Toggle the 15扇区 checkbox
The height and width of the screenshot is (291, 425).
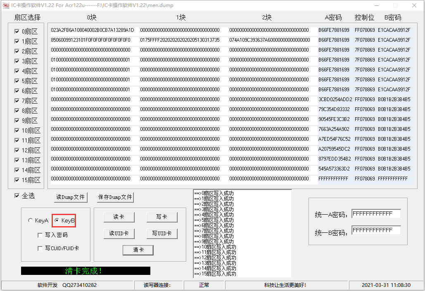click(x=17, y=180)
